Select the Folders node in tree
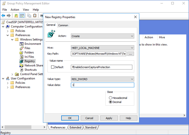189x135 pixels. pos(29,52)
